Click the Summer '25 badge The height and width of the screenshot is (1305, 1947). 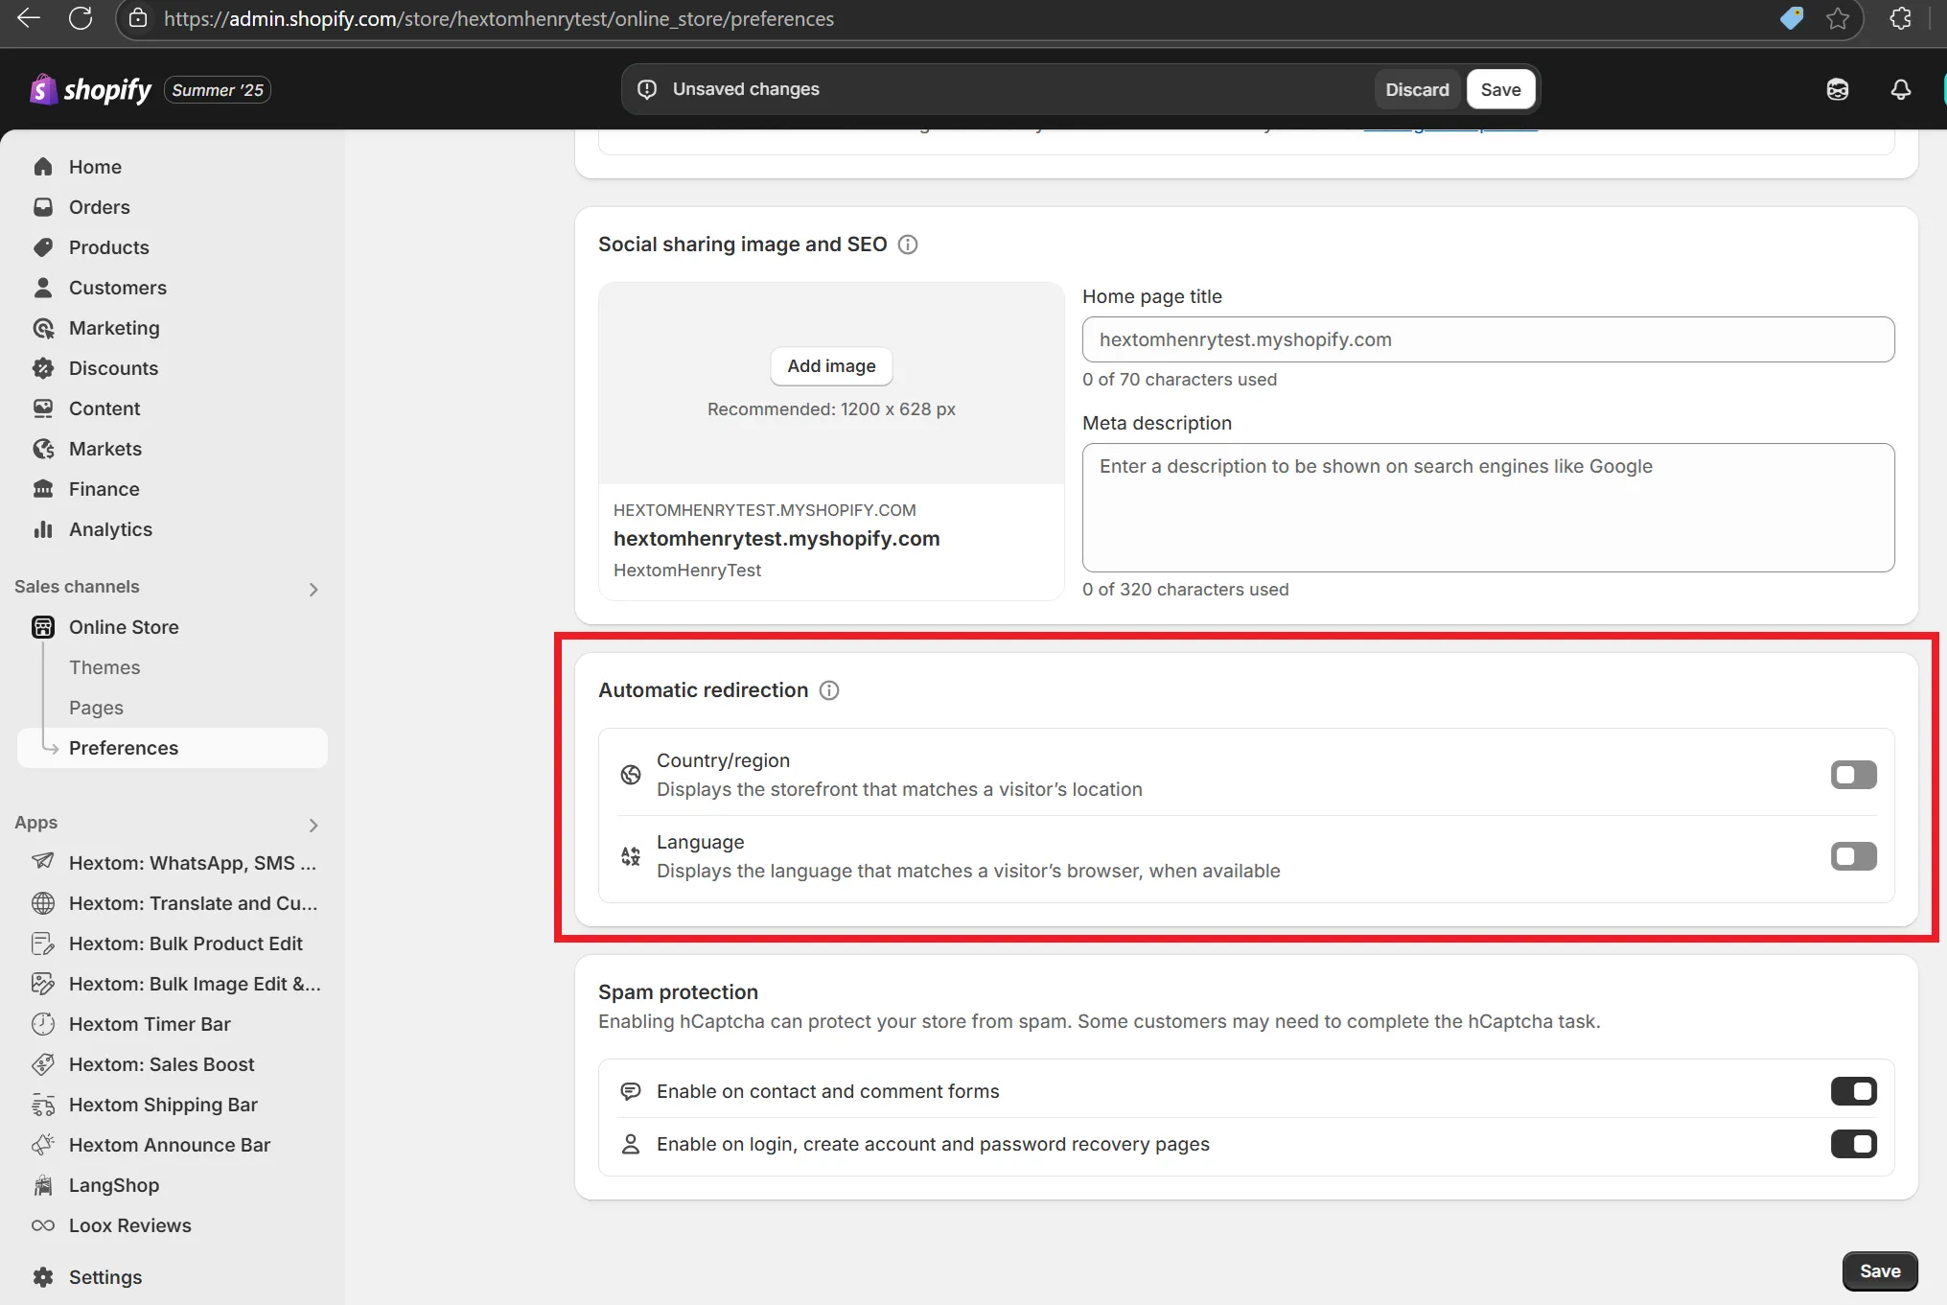pos(218,90)
